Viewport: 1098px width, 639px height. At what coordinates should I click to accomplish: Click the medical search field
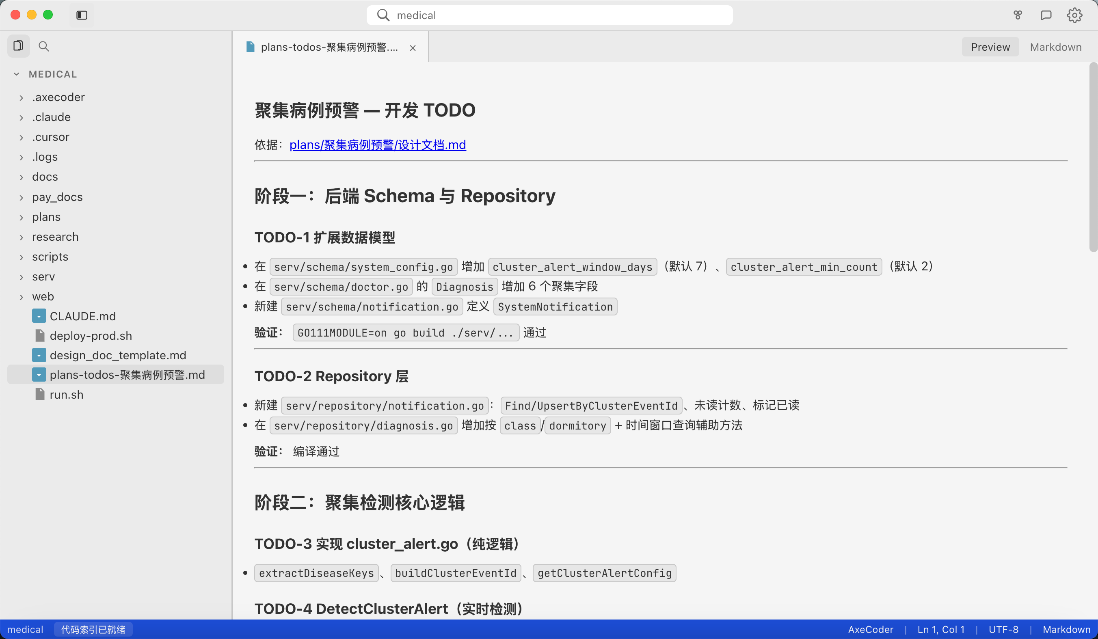point(549,15)
